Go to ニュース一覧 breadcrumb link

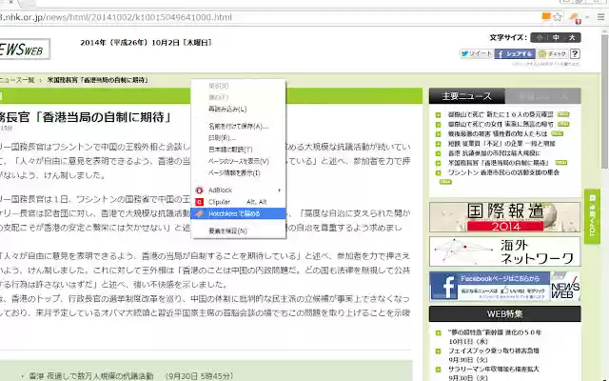17,80
